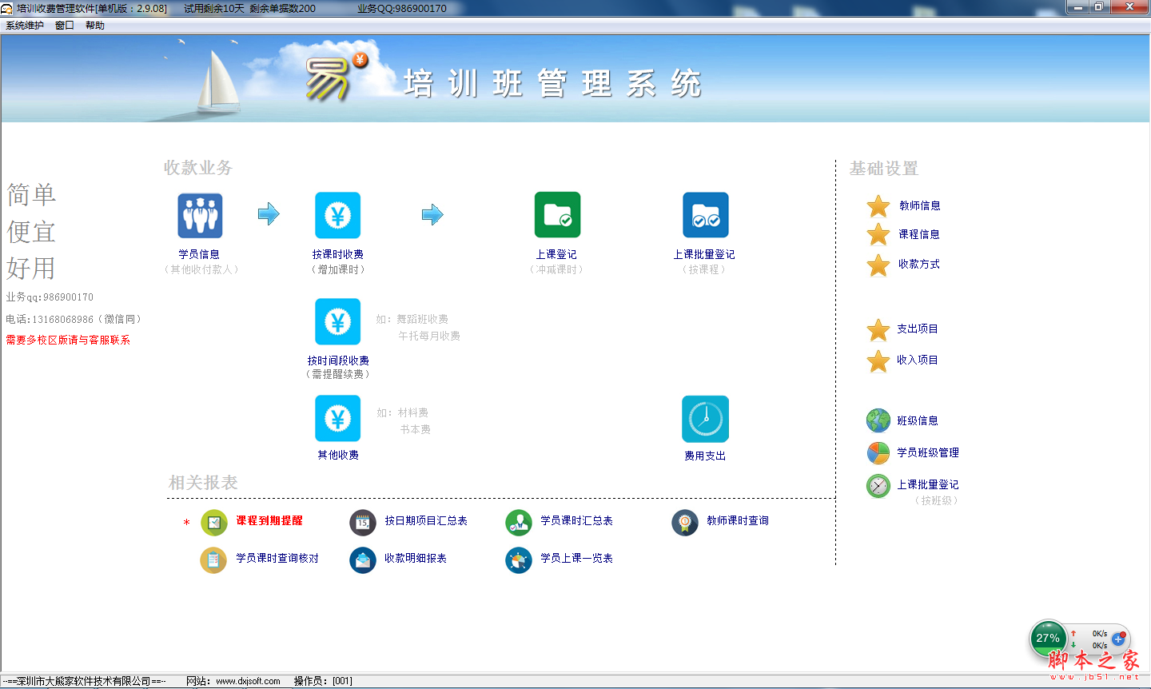Click the 深圳市大熊家软件技术有限公司 status bar text

pyautogui.click(x=84, y=681)
